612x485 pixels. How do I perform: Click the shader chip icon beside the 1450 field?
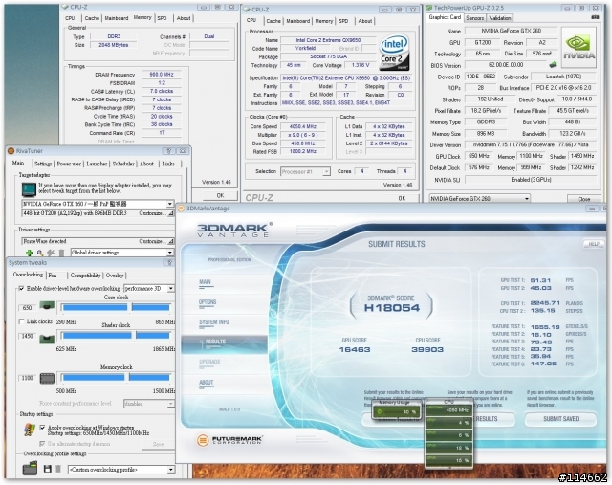point(47,339)
